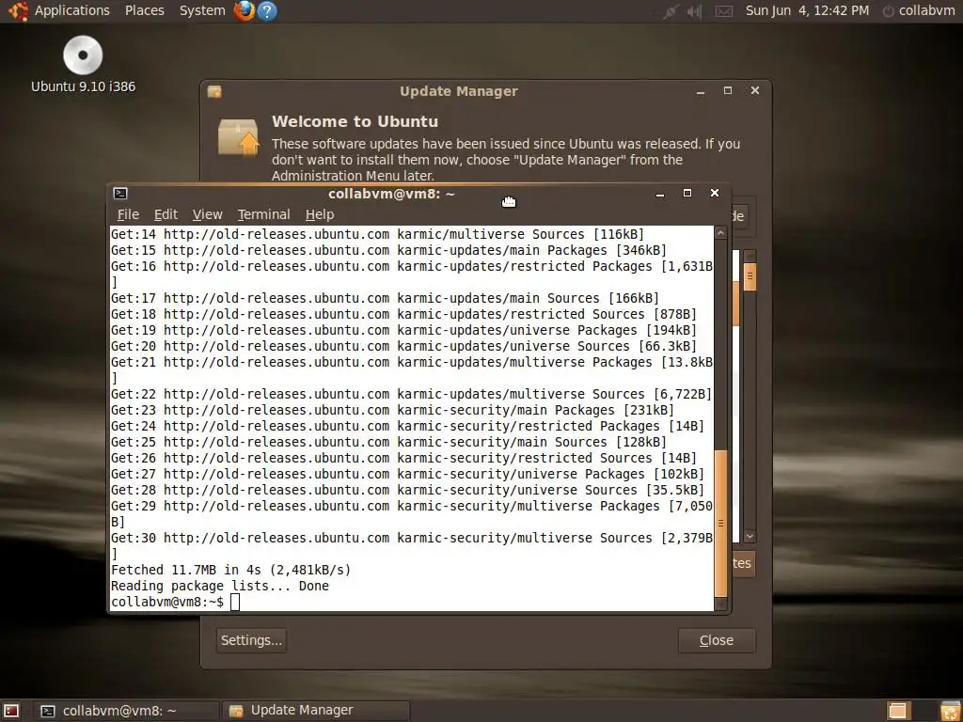Viewport: 963px width, 722px height.
Task: Click the mail envelope indicator icon
Action: click(724, 11)
